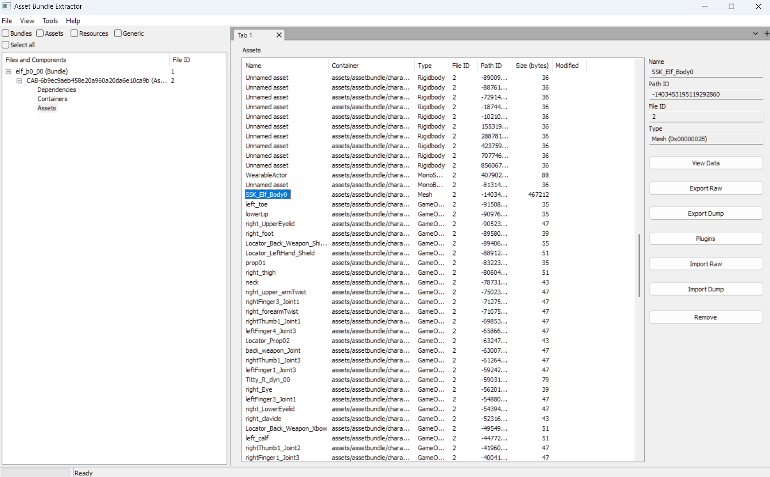The image size is (770, 477).
Task: Tick the Generic filter checkbox
Action: tap(118, 33)
